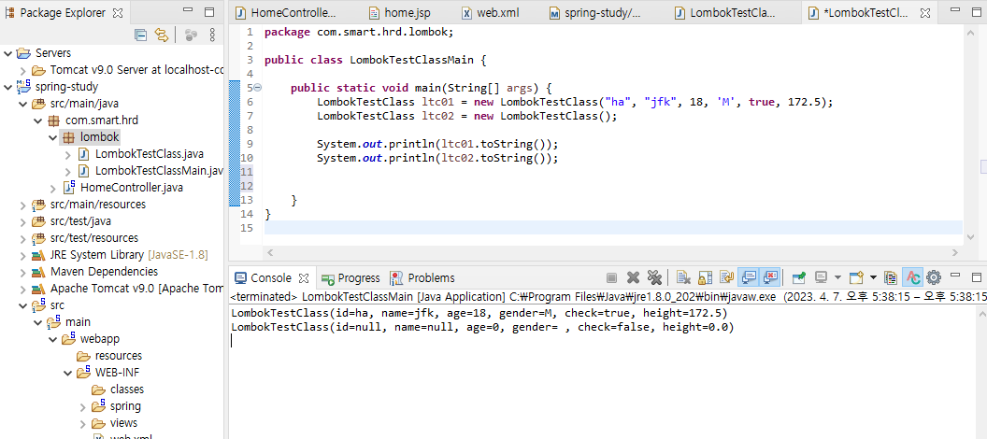Switch to unmodified LombokTestCla... tab
The height and width of the screenshot is (439, 987).
coord(724,12)
